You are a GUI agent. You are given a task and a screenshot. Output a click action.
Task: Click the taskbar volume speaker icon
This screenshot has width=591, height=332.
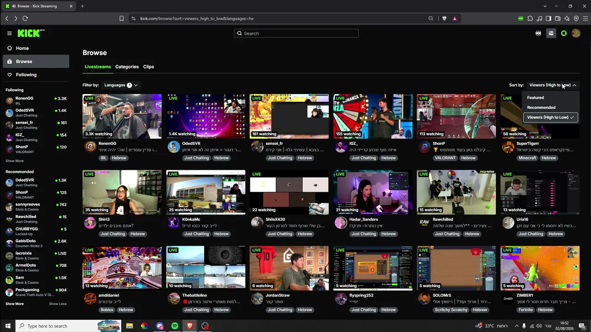[x=539, y=326]
